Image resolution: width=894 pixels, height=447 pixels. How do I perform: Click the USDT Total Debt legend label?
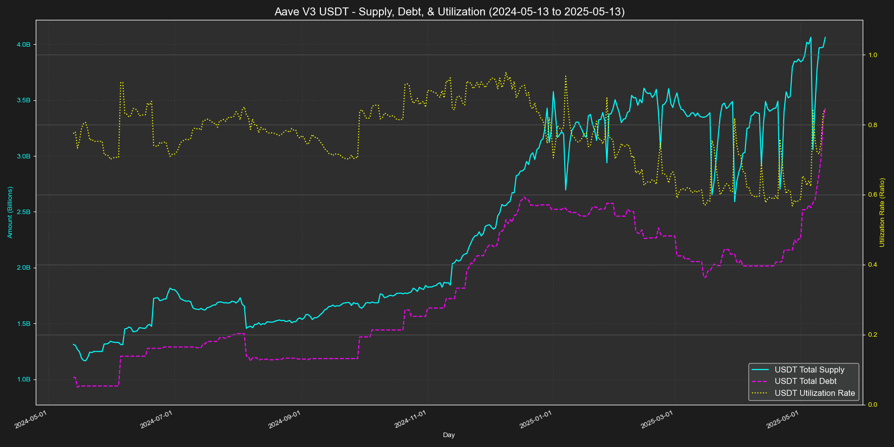pyautogui.click(x=805, y=381)
